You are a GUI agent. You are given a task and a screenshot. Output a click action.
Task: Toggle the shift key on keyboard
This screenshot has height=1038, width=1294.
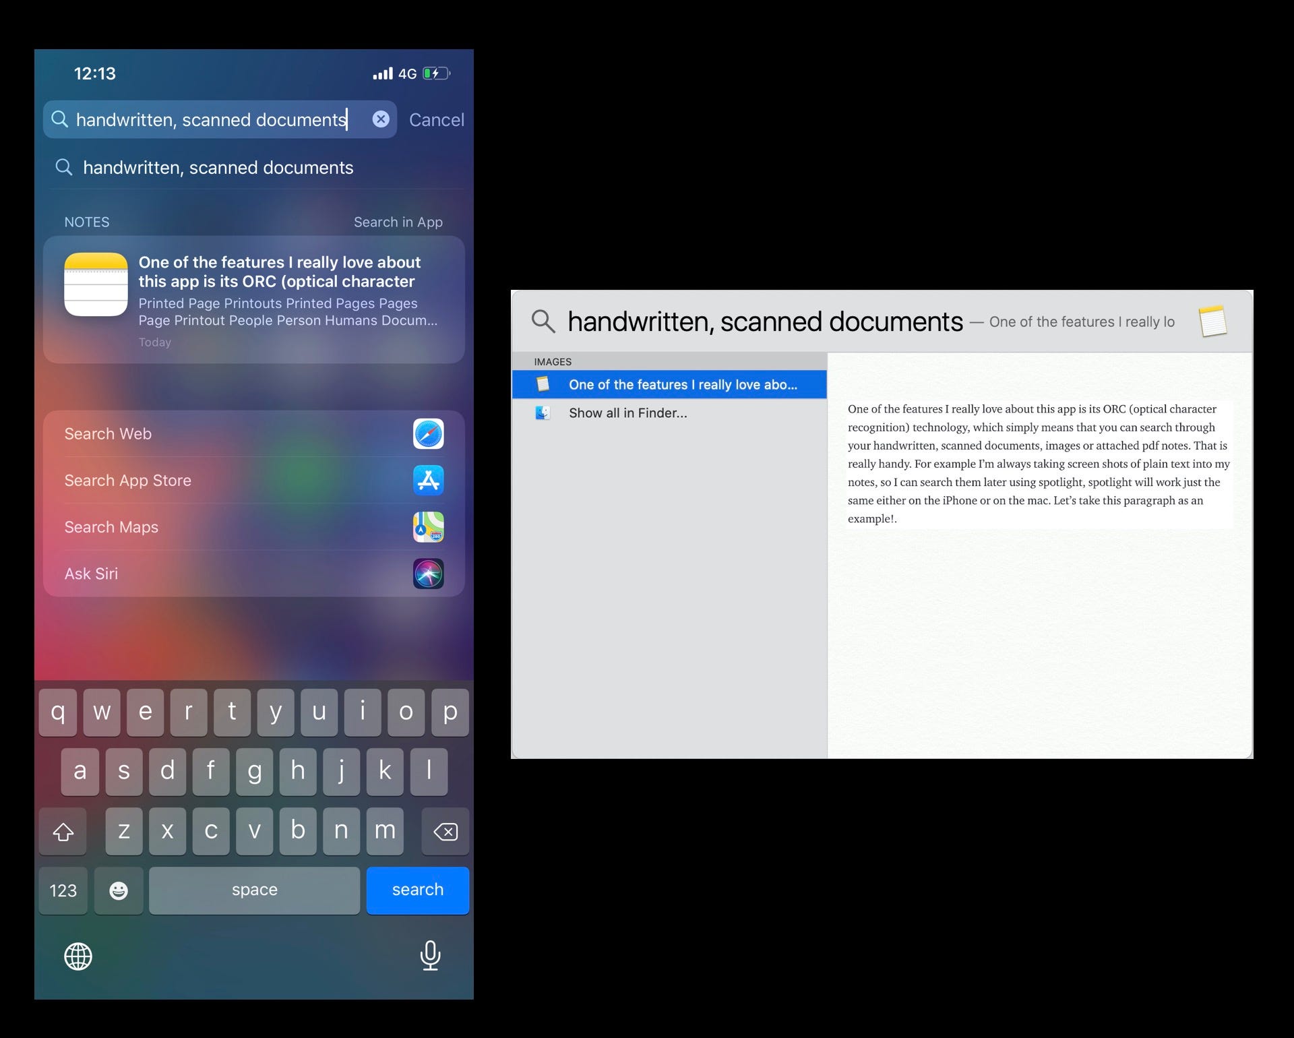click(63, 832)
